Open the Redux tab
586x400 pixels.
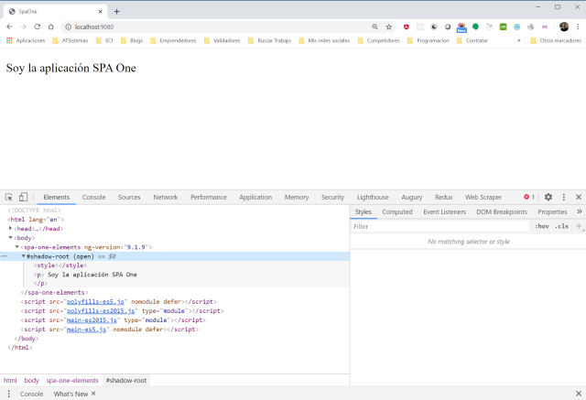[443, 197]
